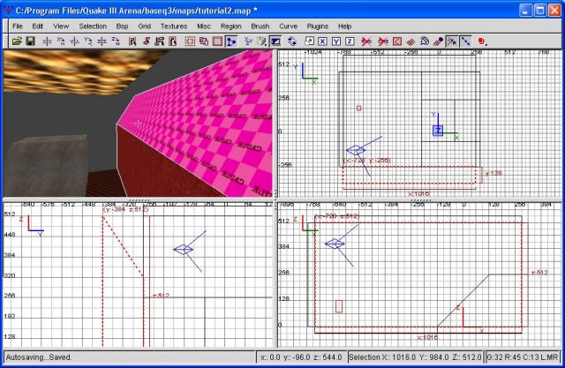Open the Plugins menu
Screen dimensions: 565x368
pos(318,26)
